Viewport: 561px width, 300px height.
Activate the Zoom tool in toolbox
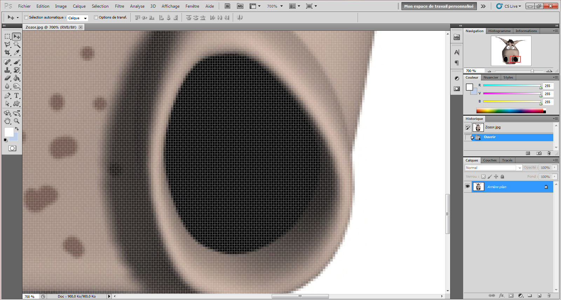(x=16, y=121)
